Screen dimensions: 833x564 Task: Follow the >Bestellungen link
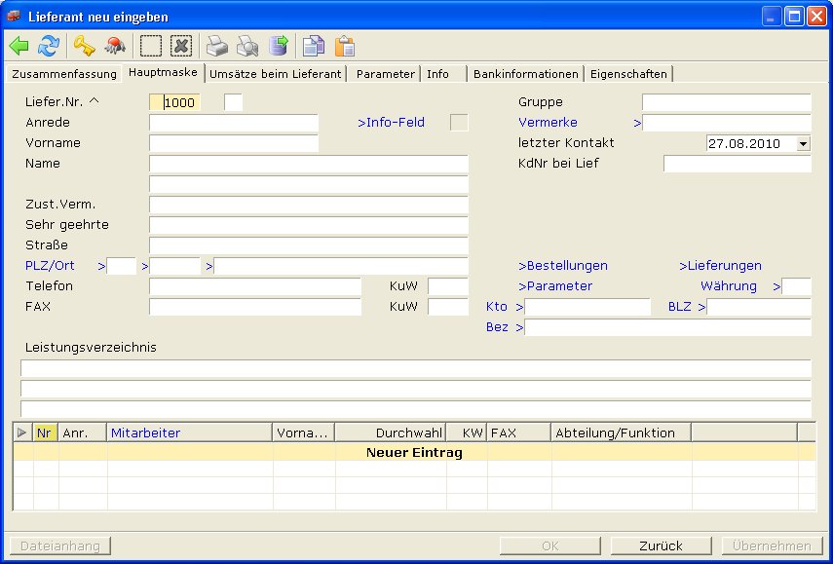(x=562, y=266)
